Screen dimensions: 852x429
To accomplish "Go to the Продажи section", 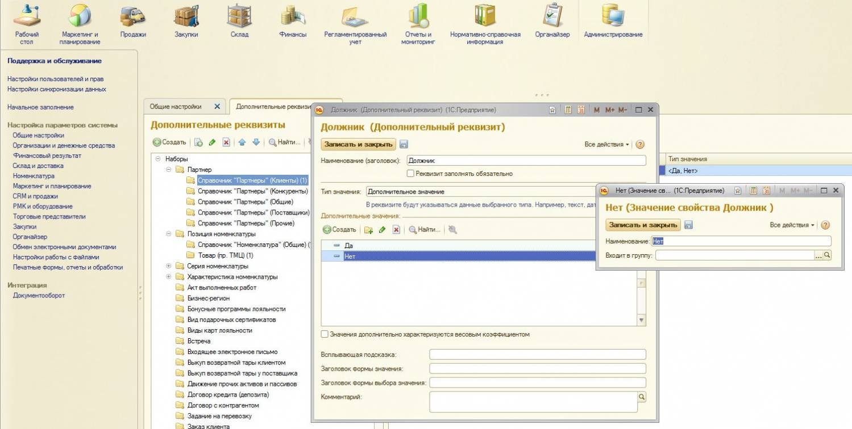I will pos(133,20).
